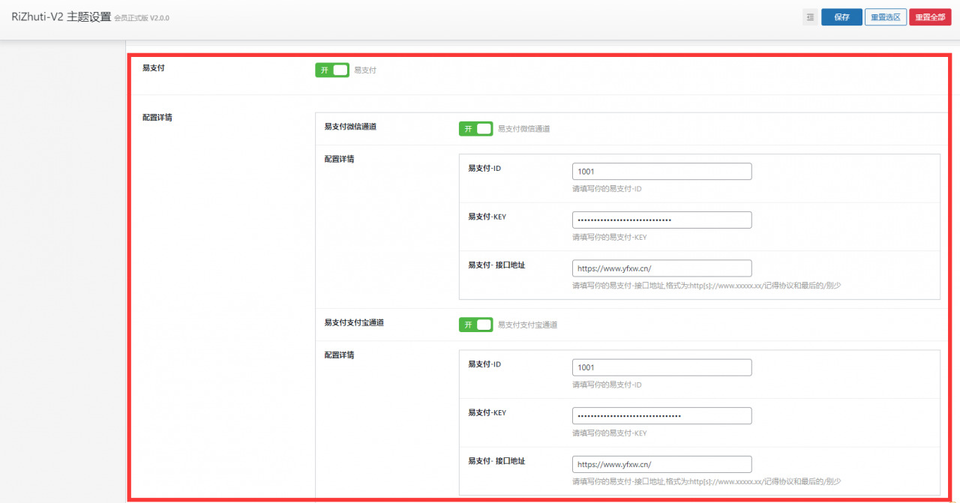Viewport: 960px width, 503px height.
Task: Click the gray 易支付微信通道 label beside its switch
Action: point(523,129)
